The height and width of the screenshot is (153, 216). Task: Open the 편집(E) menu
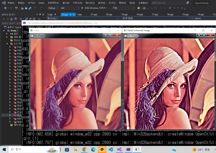[x=21, y=3]
